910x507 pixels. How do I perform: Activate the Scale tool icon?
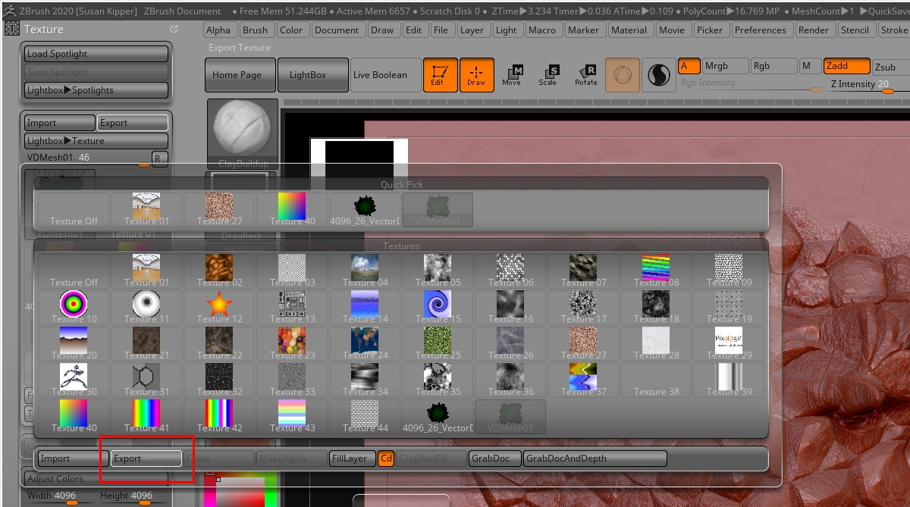click(x=548, y=74)
